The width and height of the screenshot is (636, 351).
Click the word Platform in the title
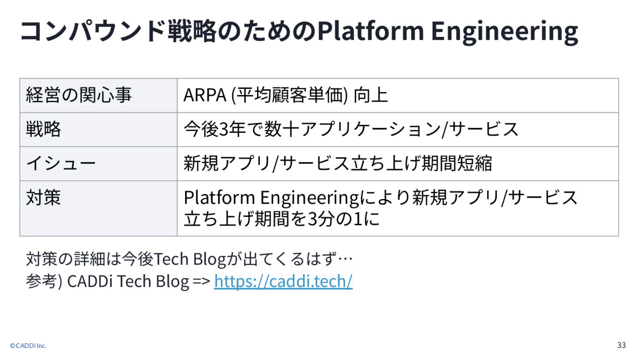point(370,31)
